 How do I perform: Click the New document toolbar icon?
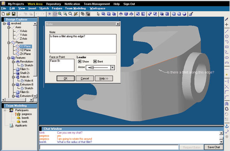(3, 14)
